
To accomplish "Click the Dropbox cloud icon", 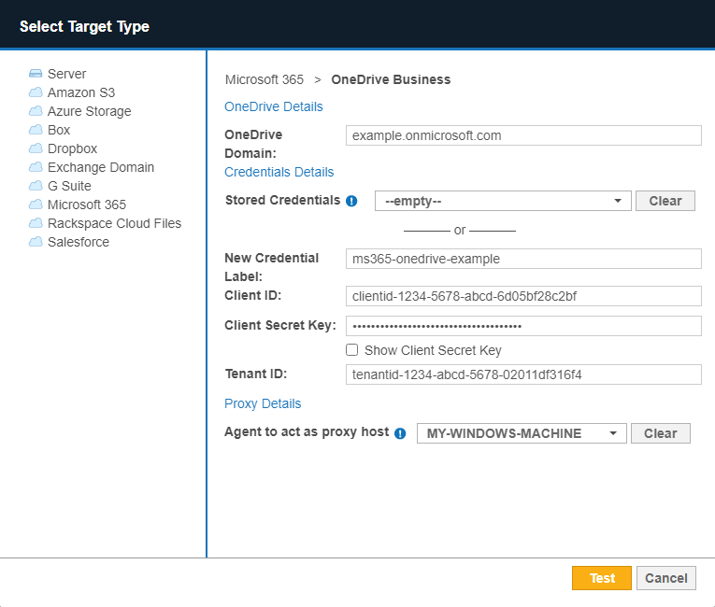I will point(36,148).
